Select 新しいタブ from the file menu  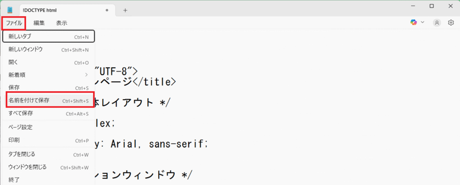coord(49,37)
